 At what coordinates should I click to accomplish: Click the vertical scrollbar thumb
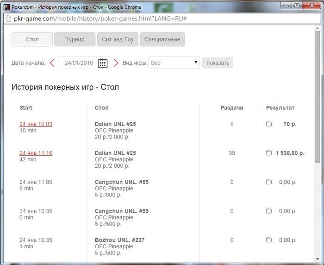coord(317,97)
